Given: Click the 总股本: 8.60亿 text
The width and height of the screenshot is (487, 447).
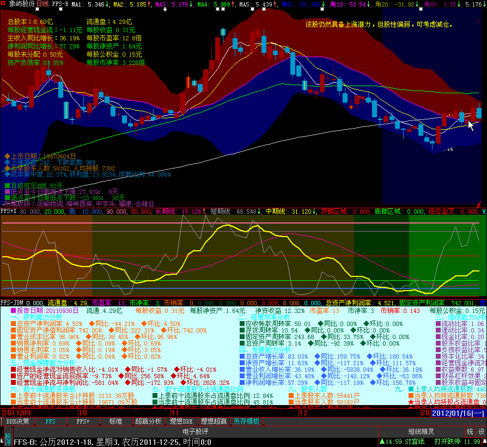Looking at the screenshot, I should (30, 22).
